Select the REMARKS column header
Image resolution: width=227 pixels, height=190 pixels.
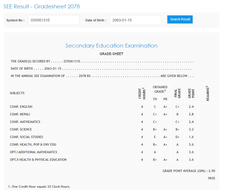click(x=208, y=93)
